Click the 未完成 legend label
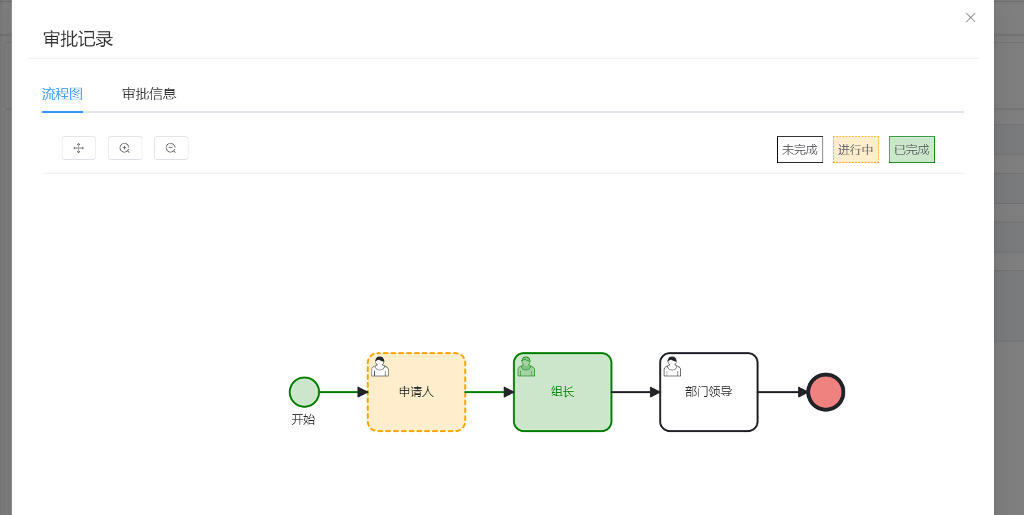 tap(800, 149)
